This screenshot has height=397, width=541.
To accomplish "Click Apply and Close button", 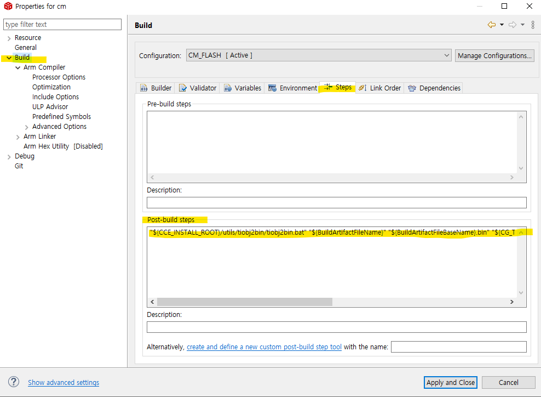I will click(x=450, y=383).
